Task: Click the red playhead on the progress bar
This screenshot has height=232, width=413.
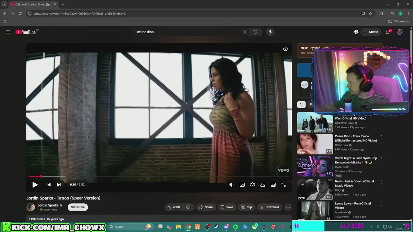Action: (x=41, y=176)
